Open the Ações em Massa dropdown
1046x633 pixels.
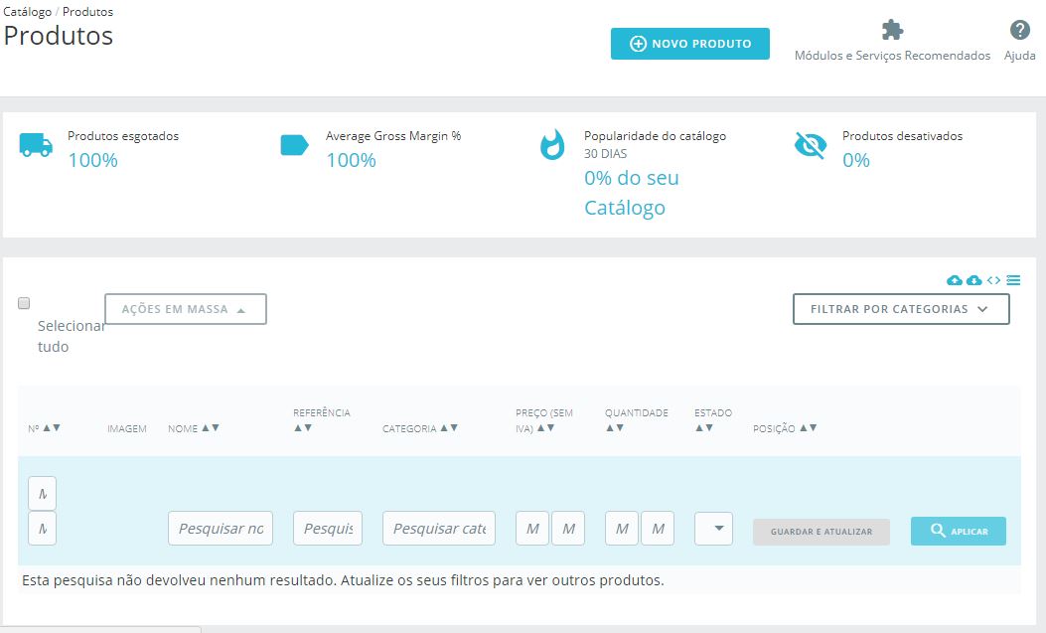(x=186, y=309)
